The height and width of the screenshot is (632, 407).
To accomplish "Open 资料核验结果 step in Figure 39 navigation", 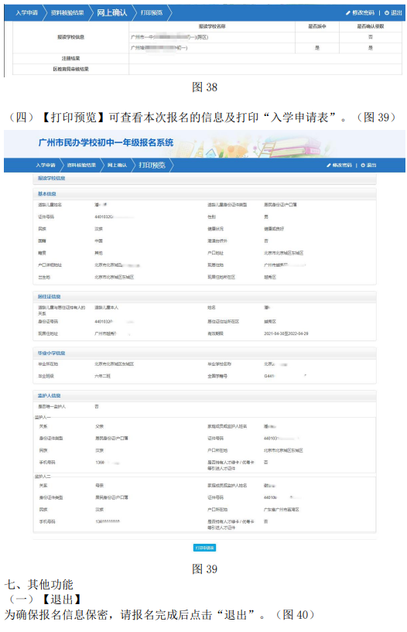I will click(81, 166).
